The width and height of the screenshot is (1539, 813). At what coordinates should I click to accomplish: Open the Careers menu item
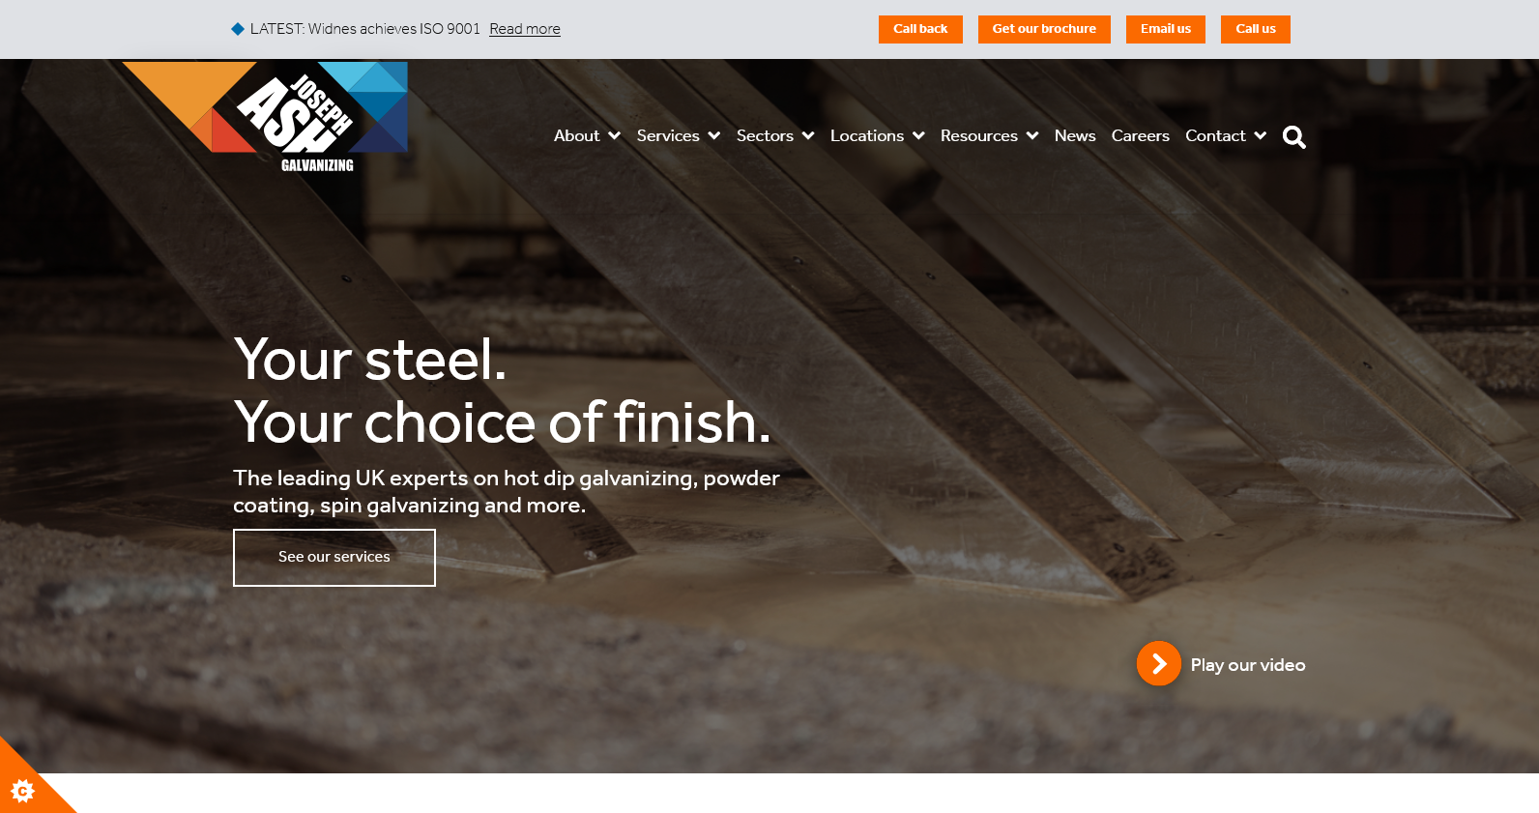1141,136
